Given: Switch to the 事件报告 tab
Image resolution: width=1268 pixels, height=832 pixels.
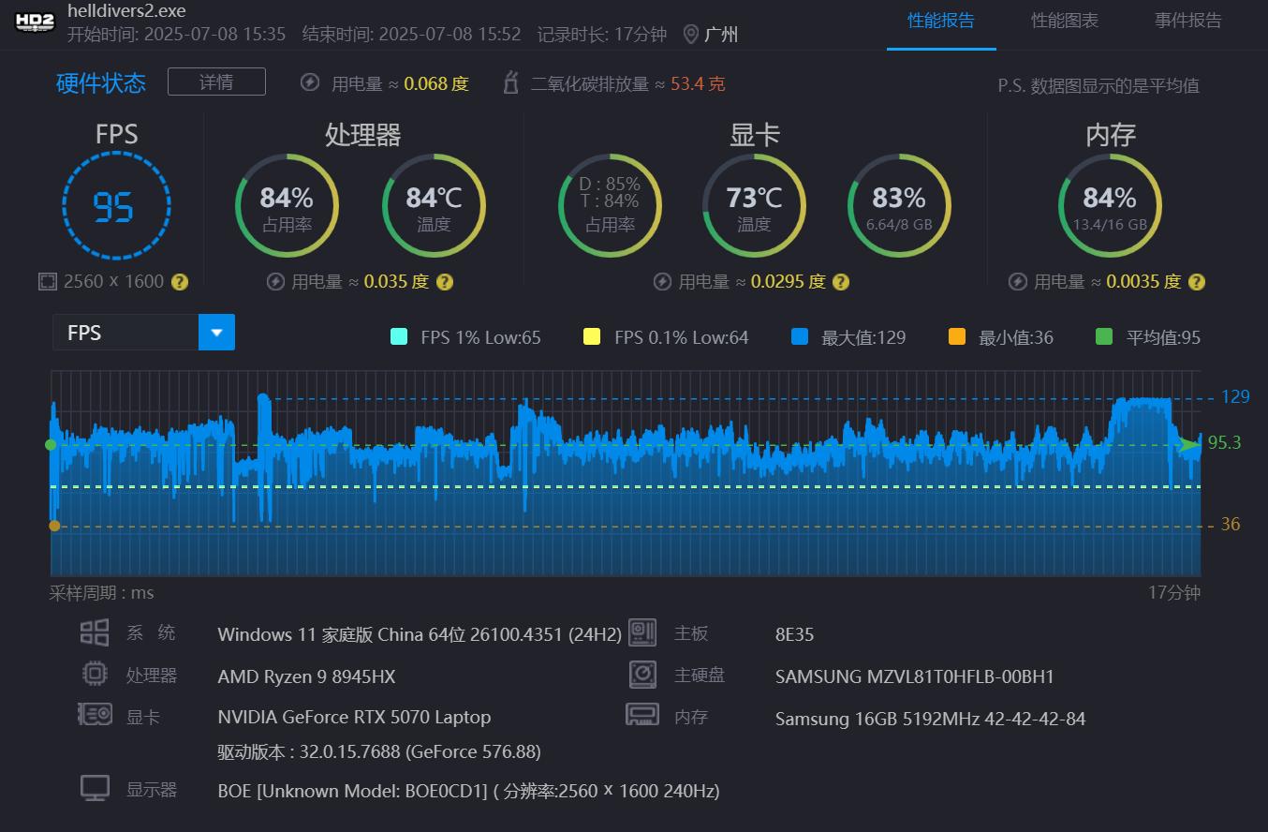Looking at the screenshot, I should (1187, 21).
